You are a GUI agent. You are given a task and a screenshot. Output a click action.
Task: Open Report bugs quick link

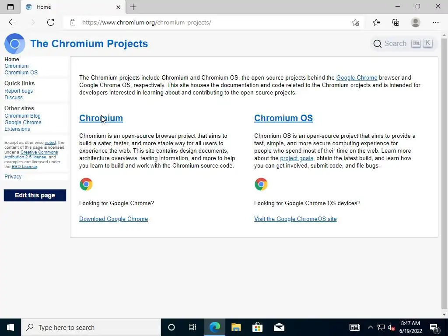tap(18, 91)
